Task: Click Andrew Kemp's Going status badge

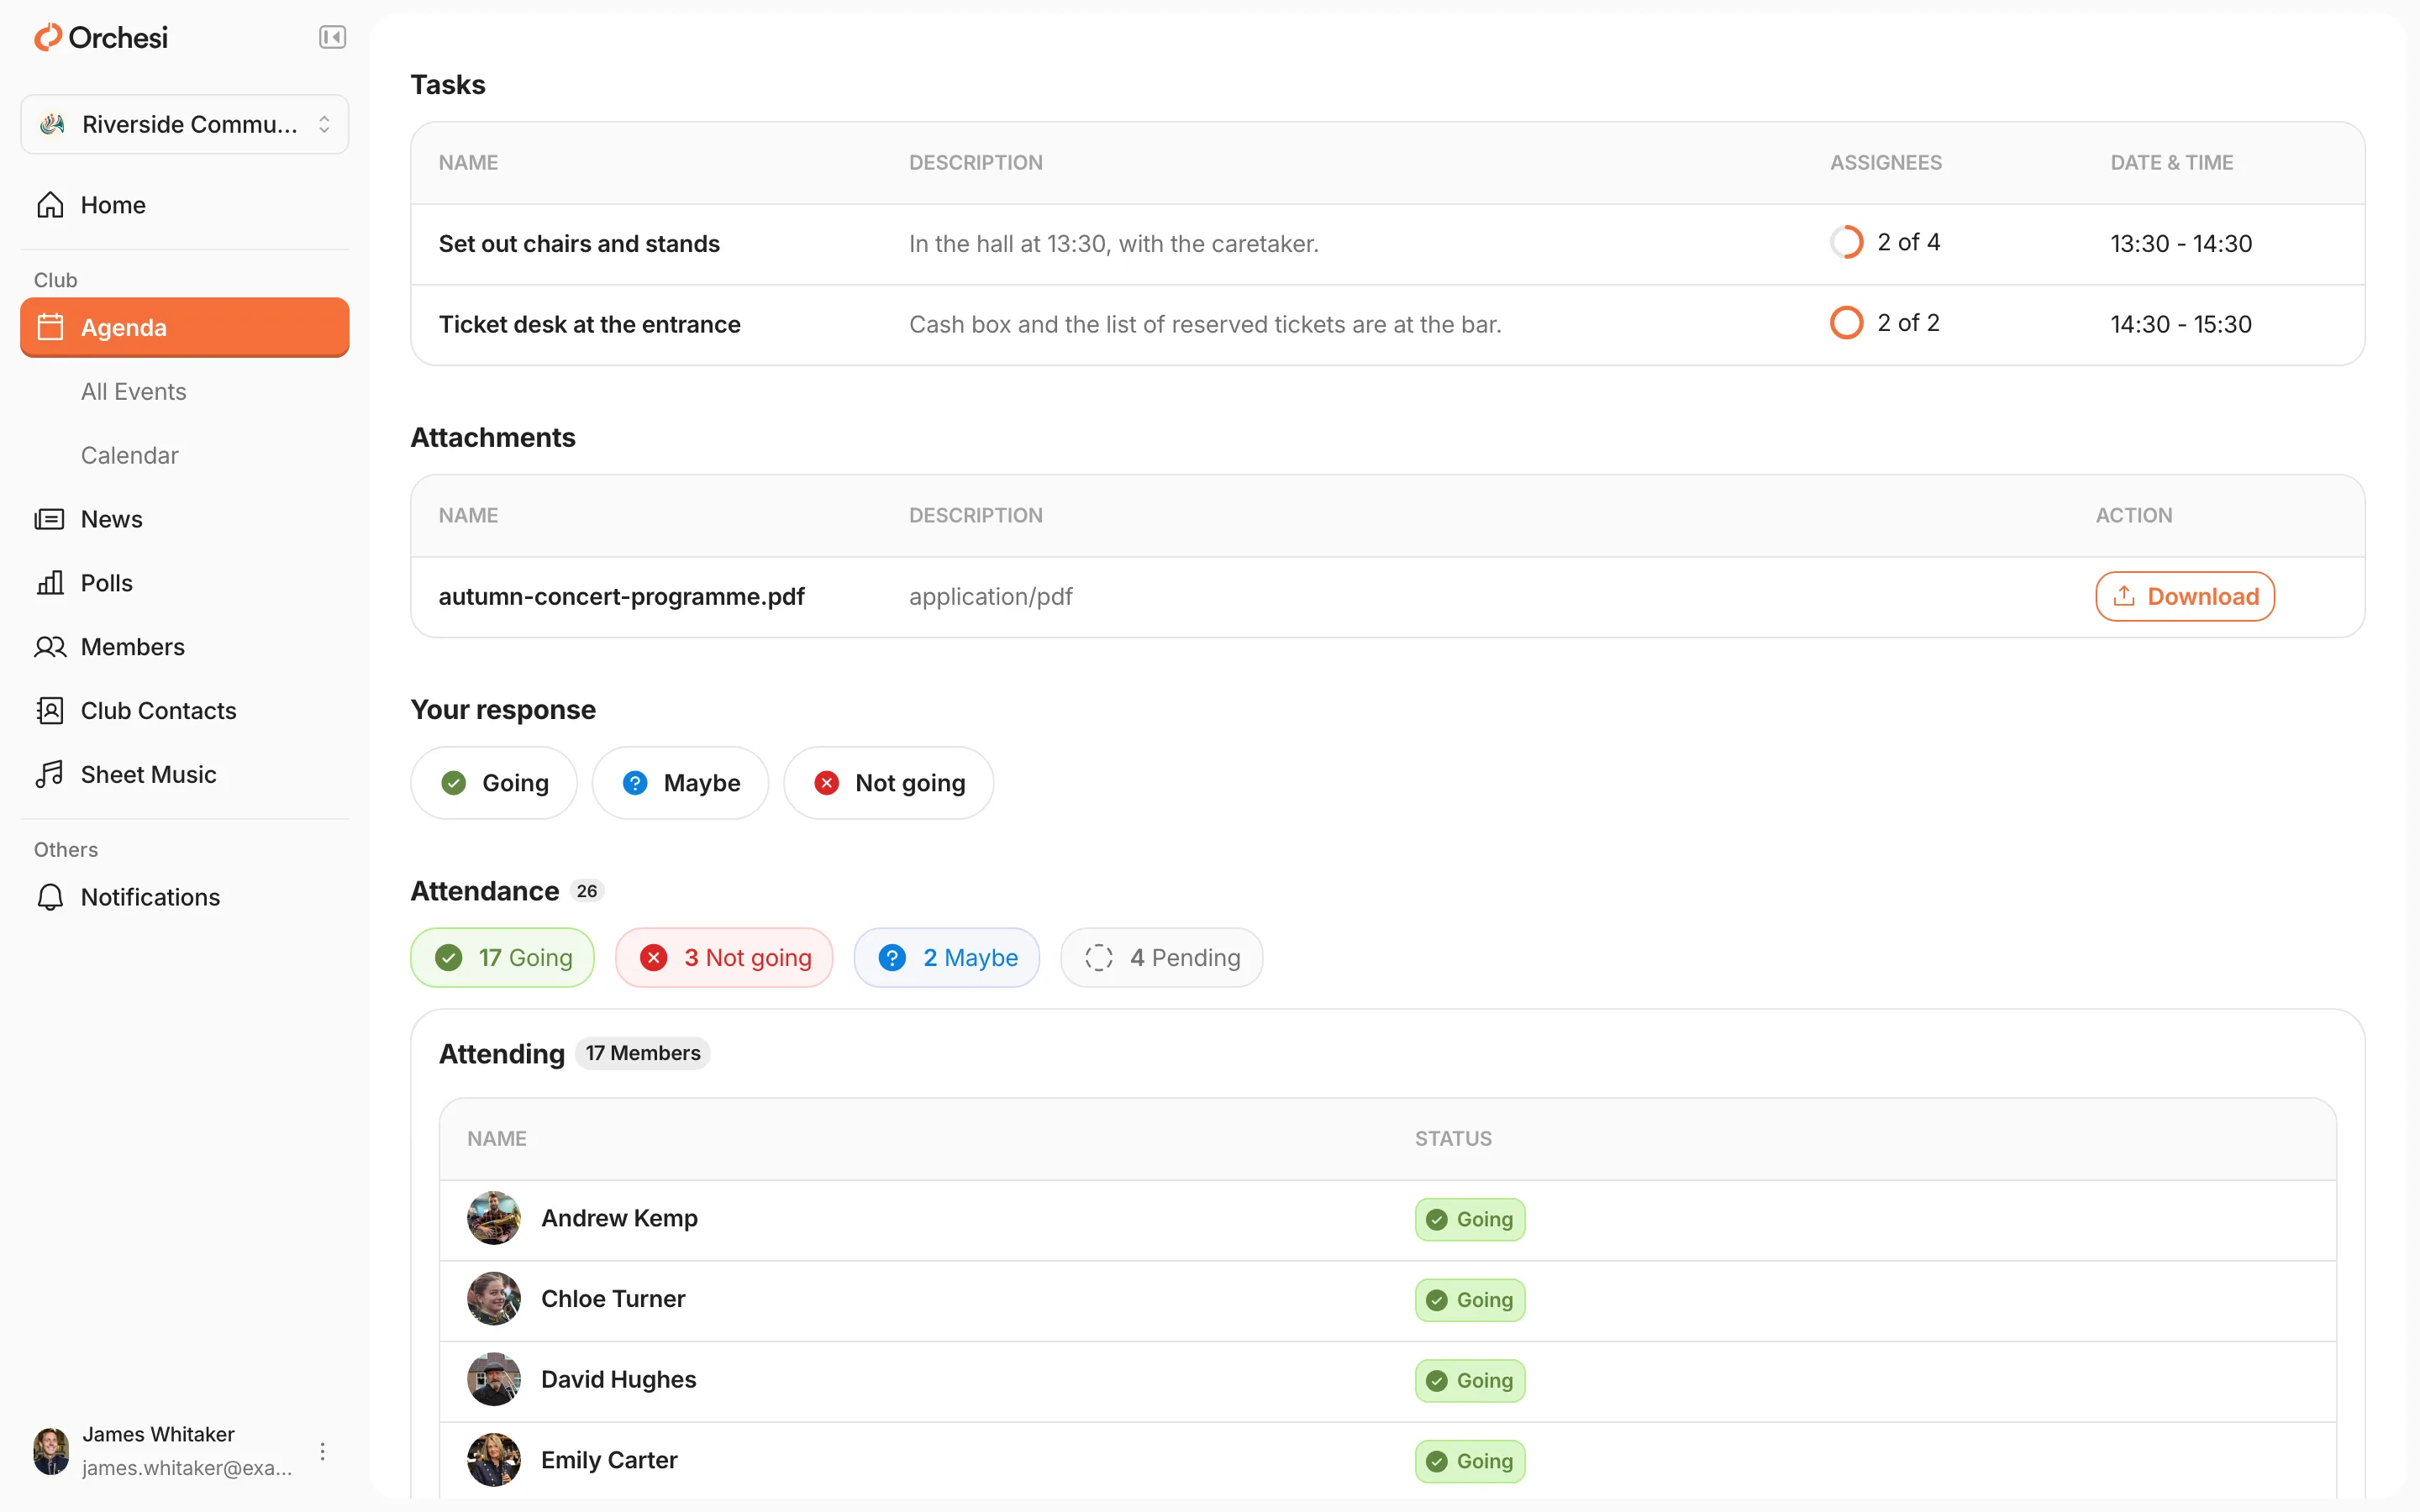Action: [1470, 1220]
